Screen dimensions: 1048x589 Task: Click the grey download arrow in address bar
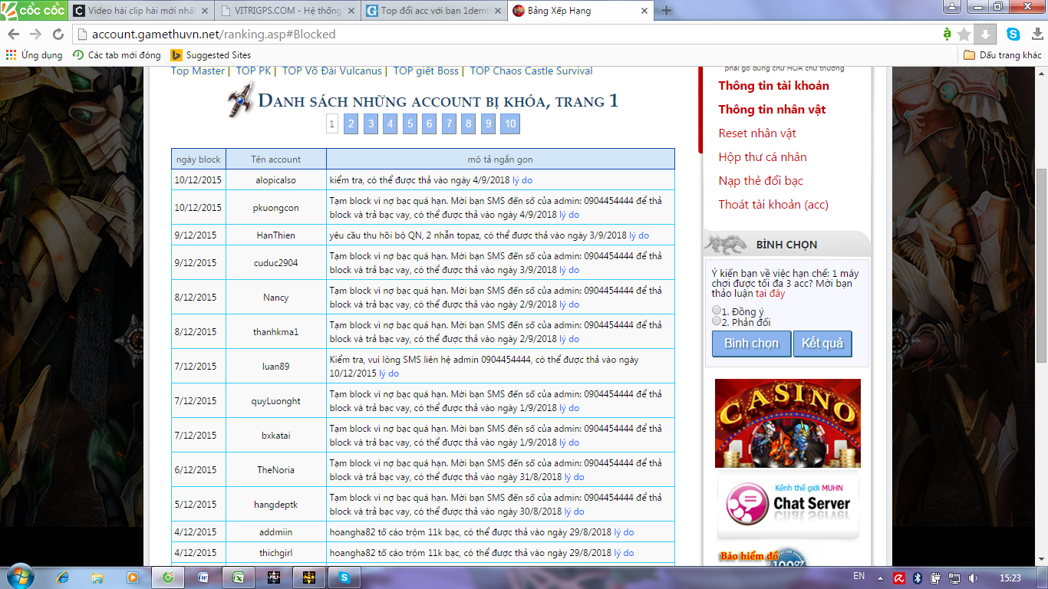pos(986,35)
